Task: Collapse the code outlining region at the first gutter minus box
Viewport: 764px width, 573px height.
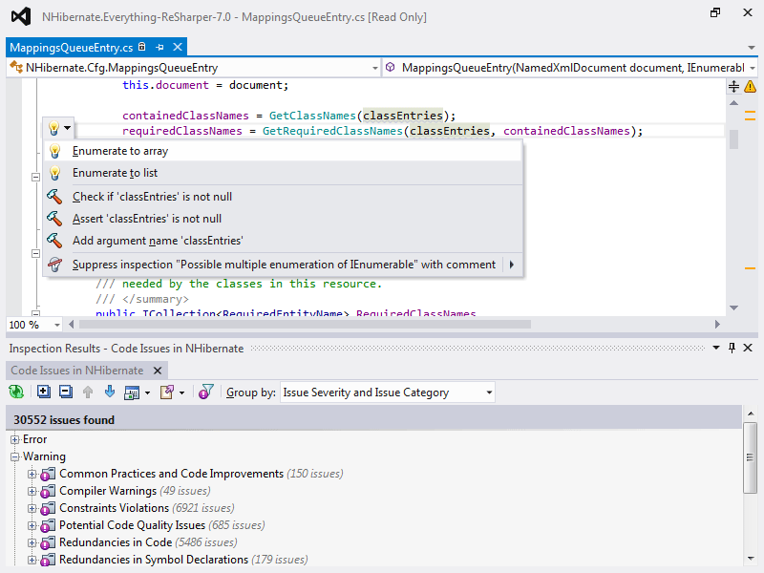Action: [x=35, y=178]
